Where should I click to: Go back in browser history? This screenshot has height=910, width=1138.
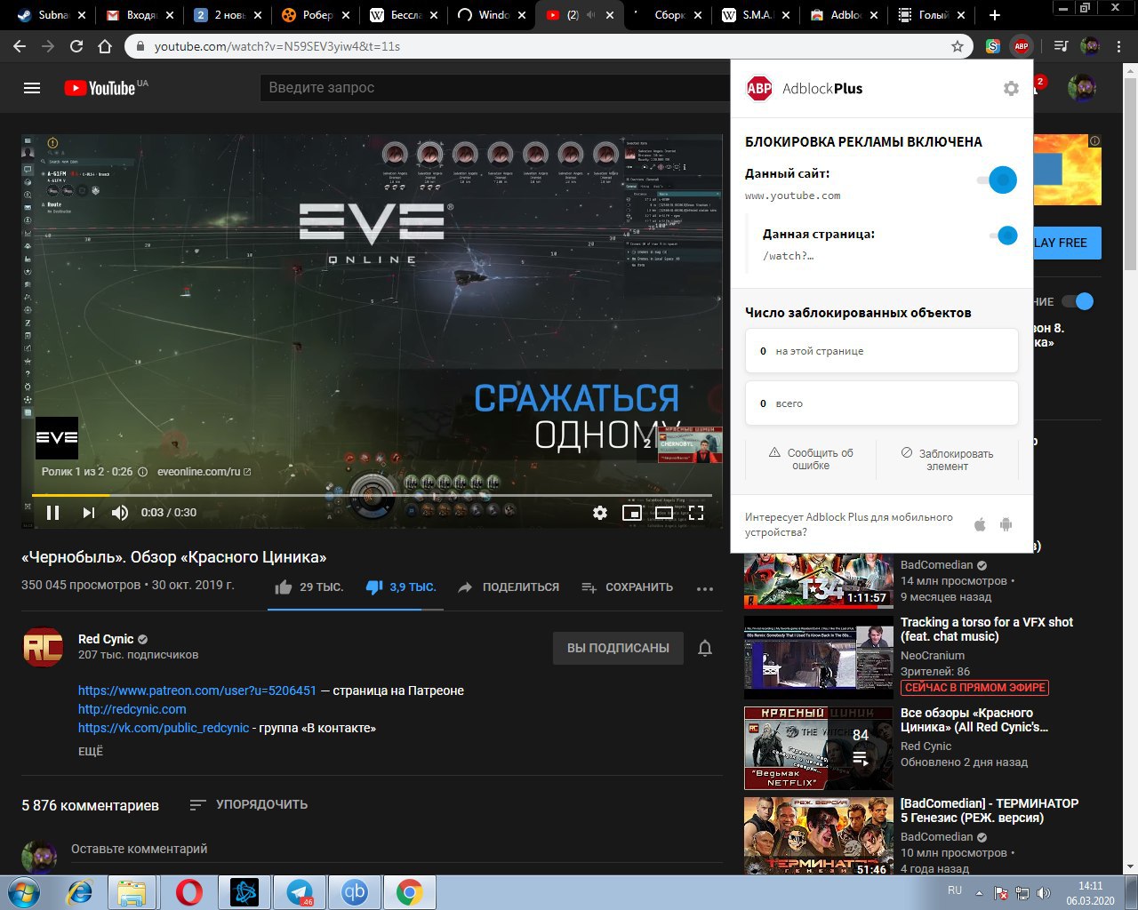tap(20, 45)
